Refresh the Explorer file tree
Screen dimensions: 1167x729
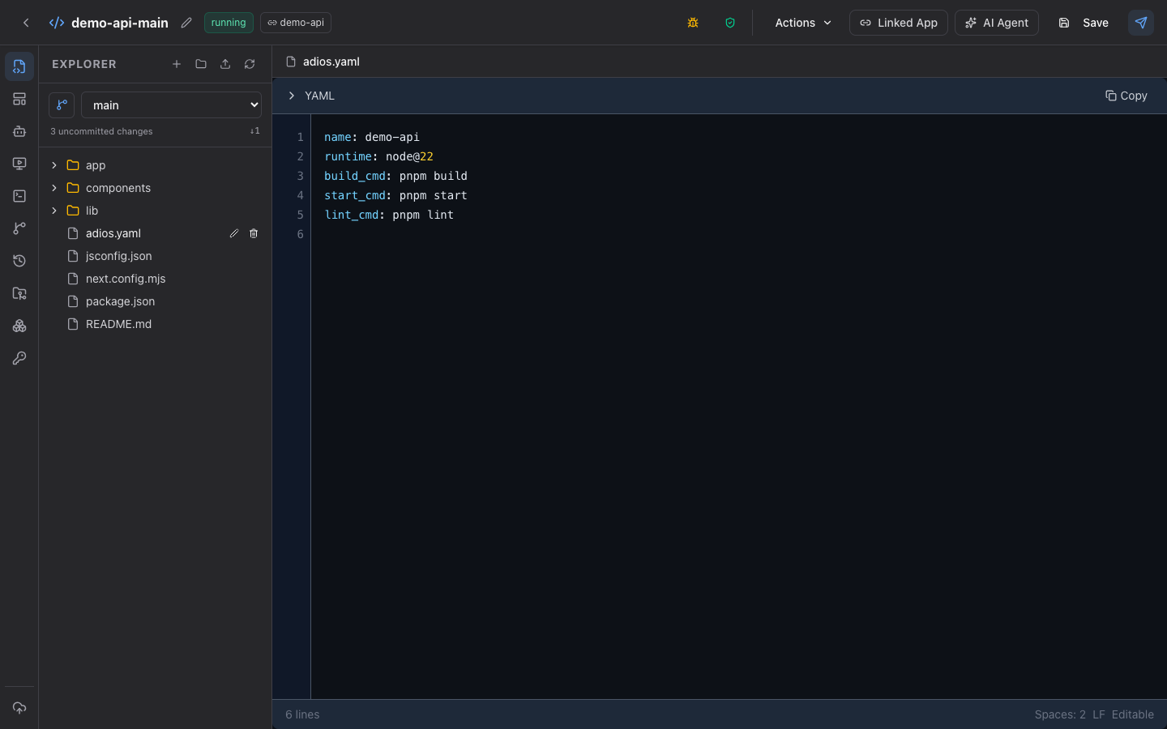250,64
